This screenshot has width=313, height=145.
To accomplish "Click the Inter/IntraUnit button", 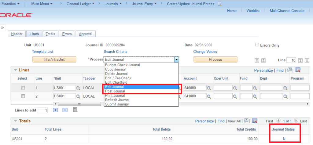I will 54,60.
